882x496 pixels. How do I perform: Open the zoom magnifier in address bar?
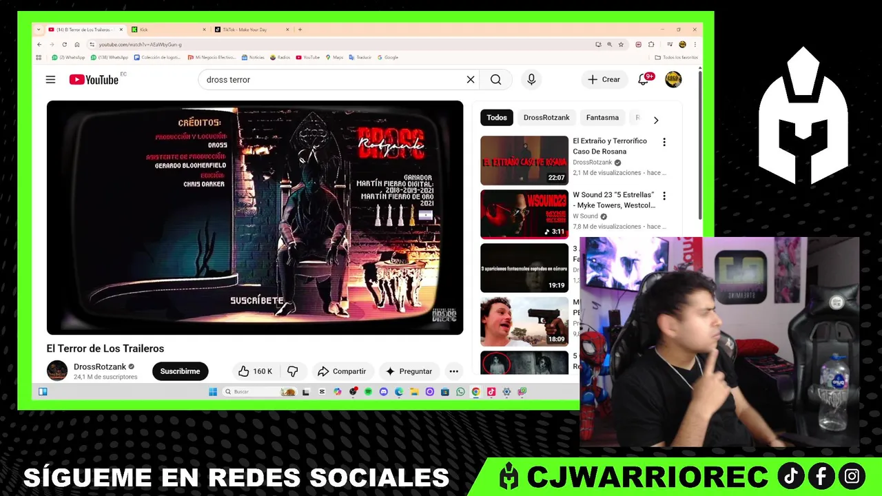click(x=609, y=45)
